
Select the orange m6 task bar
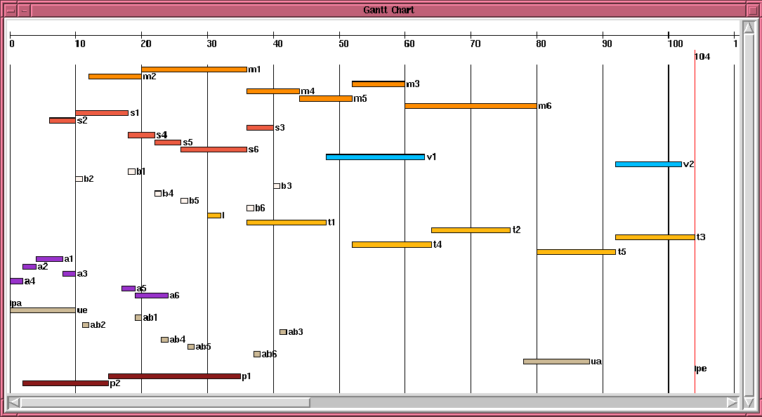471,106
